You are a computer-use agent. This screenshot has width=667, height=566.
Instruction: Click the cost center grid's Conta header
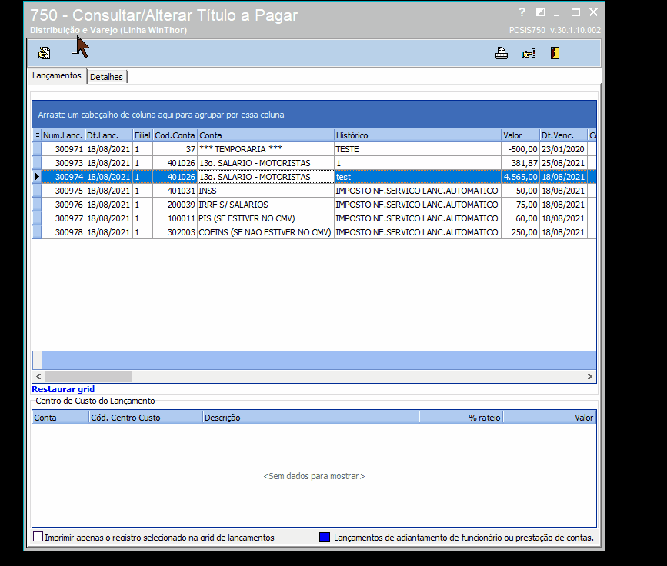click(61, 418)
